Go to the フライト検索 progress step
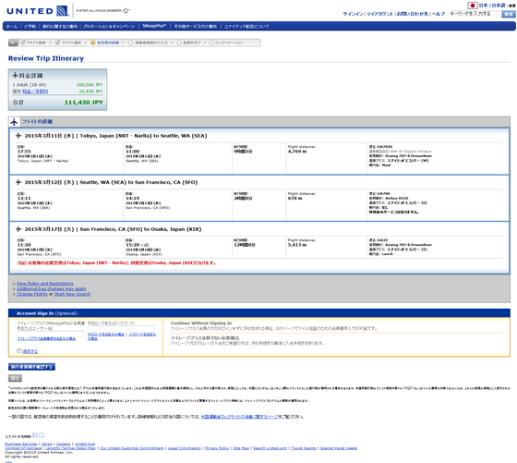Screen dimensions: 517x463 click(33, 43)
